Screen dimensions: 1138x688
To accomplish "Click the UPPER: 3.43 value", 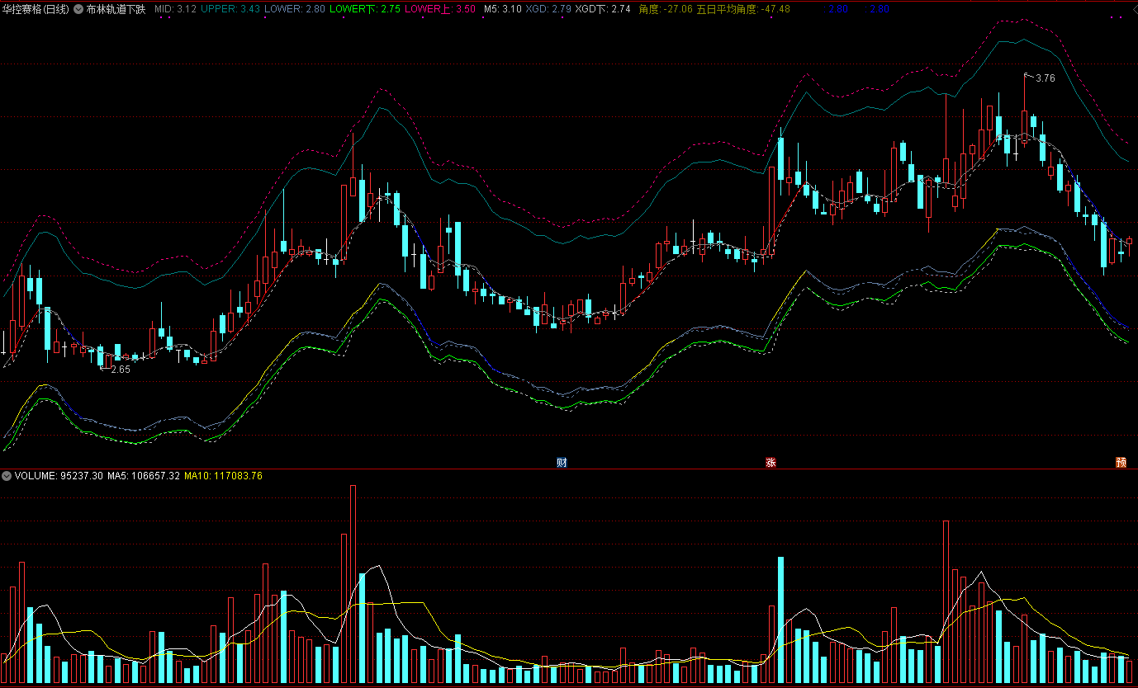I will pyautogui.click(x=230, y=10).
